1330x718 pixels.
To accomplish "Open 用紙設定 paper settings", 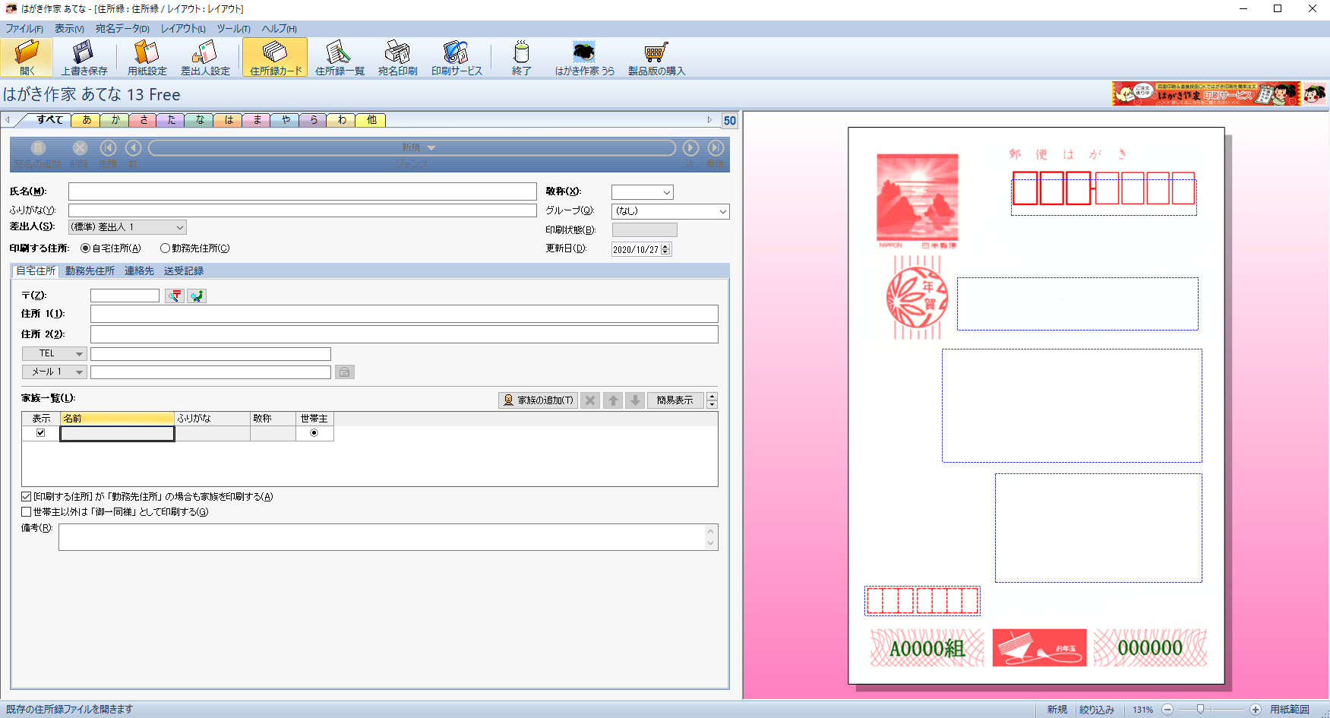I will tap(147, 58).
